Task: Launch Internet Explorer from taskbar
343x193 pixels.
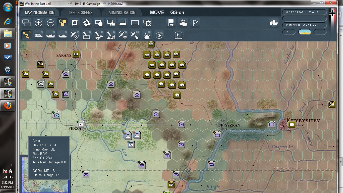Action: pyautogui.click(x=8, y=21)
